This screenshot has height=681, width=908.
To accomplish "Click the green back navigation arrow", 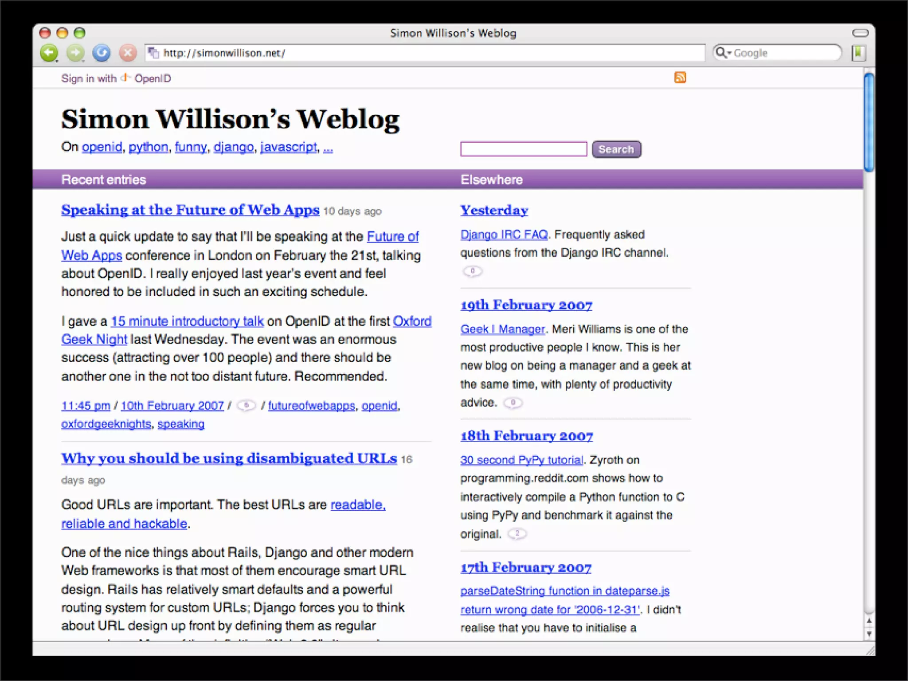I will pos(49,53).
